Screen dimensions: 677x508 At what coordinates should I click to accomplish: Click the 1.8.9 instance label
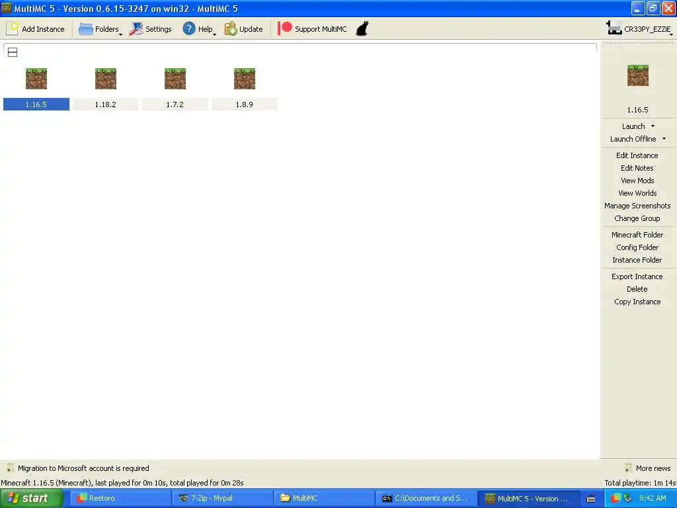coord(245,104)
